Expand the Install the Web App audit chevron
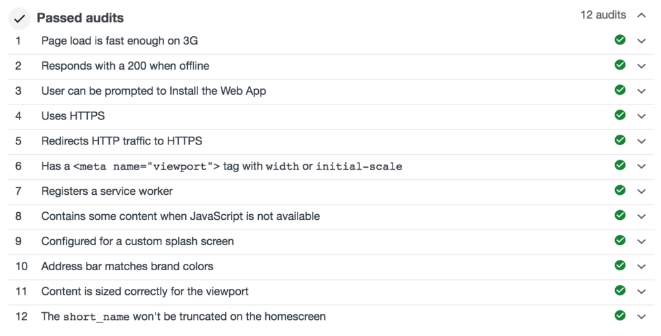This screenshot has width=661, height=336. [641, 91]
